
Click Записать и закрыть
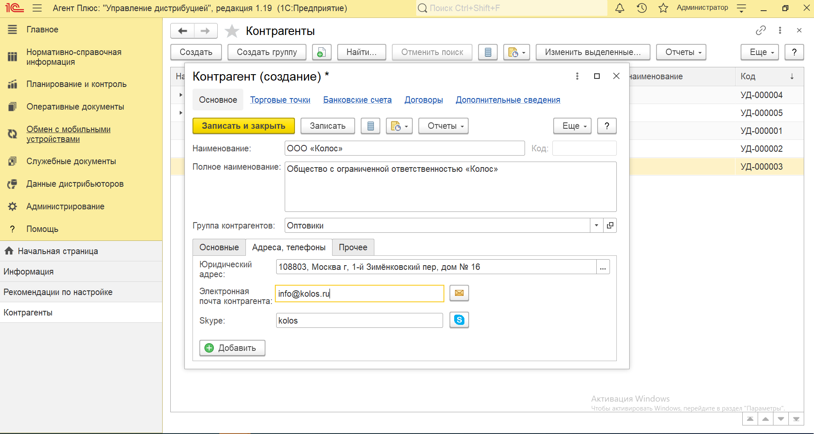[x=244, y=126]
